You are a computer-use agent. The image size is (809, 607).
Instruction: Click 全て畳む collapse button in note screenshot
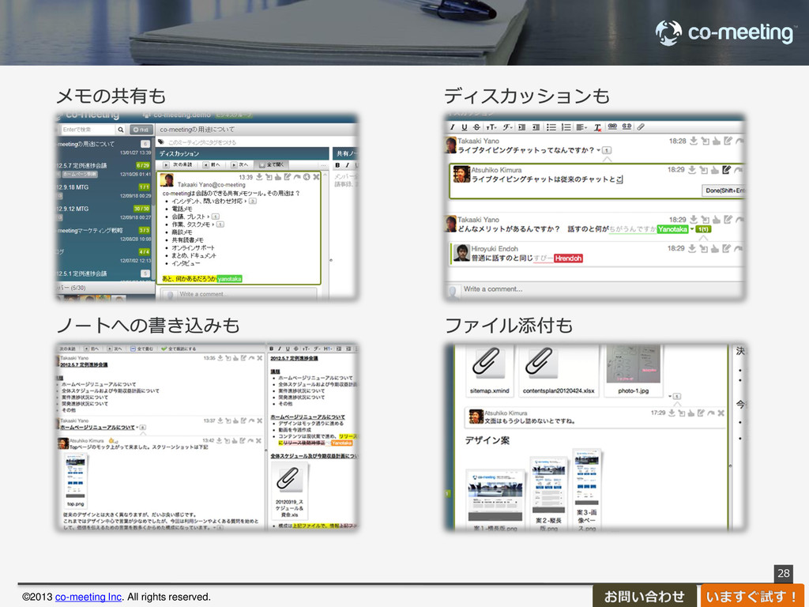pos(142,349)
